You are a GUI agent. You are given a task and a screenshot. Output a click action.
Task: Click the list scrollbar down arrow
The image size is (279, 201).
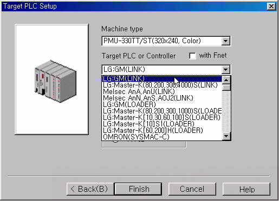[x=226, y=136]
